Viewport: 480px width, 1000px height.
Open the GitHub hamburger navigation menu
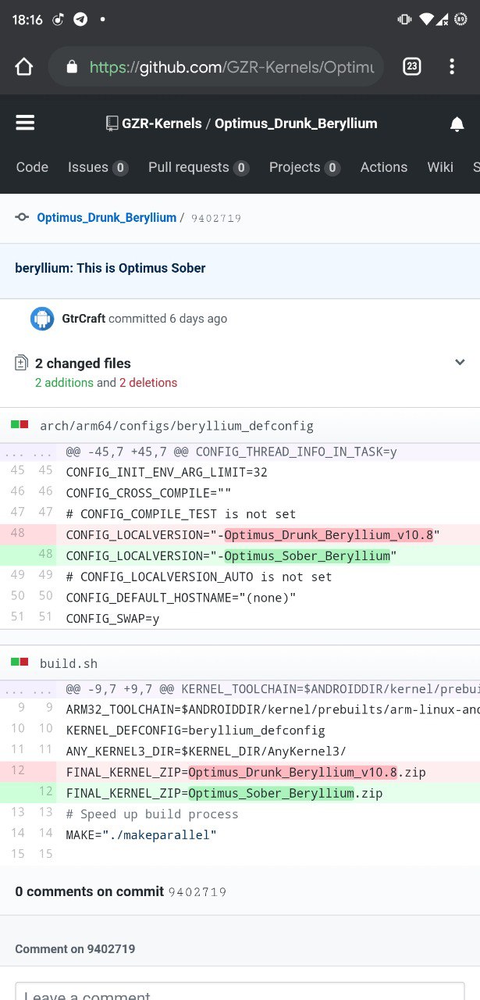[x=25, y=123]
